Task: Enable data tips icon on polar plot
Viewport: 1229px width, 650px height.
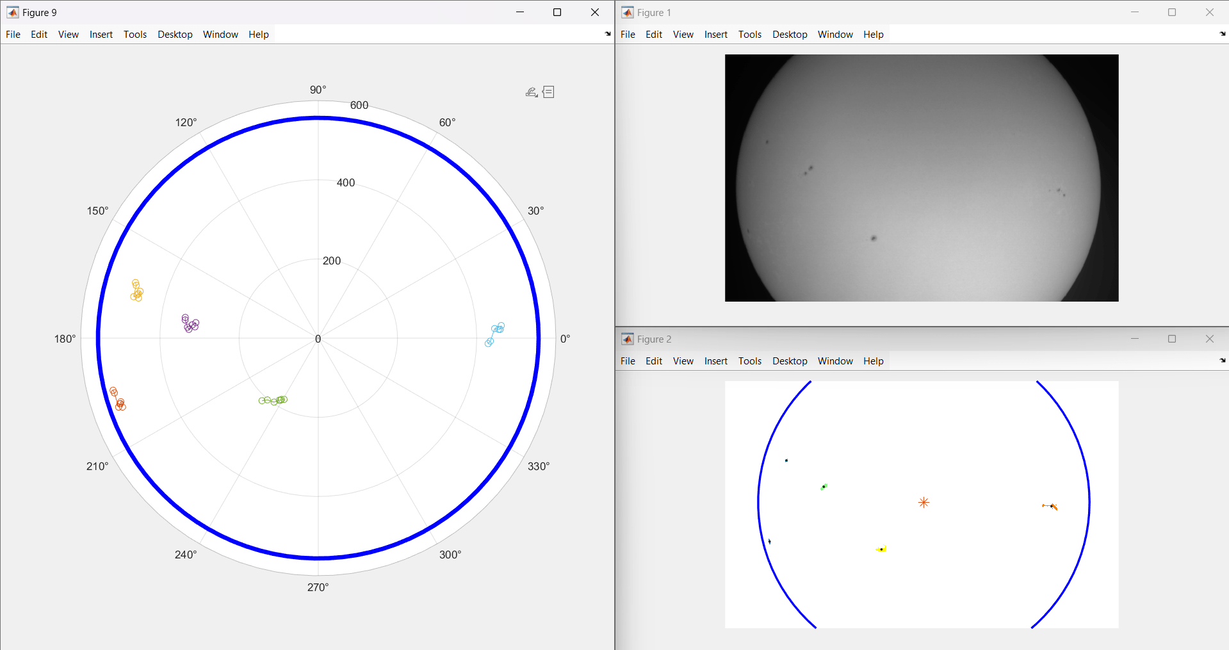Action: (x=549, y=92)
